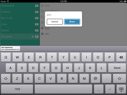Tap the Wi-Fi status icon
Screen dimensions: 127x95
point(8,1)
